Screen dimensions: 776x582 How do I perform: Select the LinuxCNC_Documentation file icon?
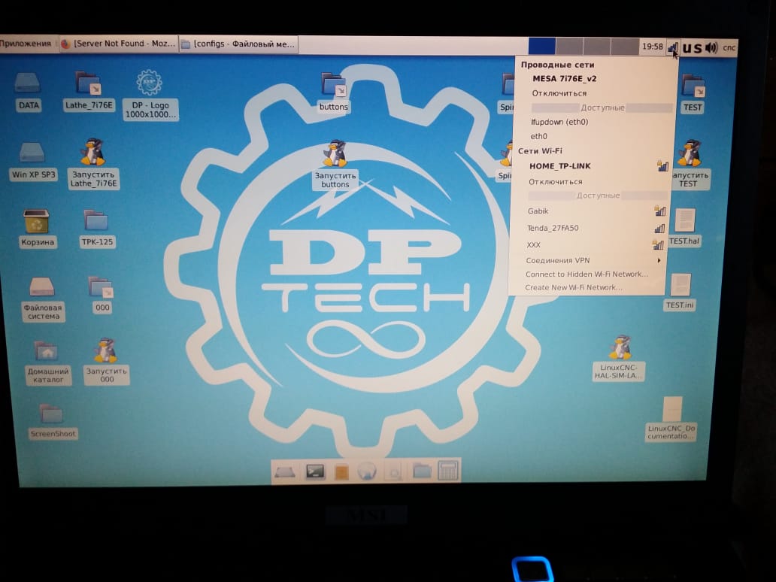[x=671, y=410]
